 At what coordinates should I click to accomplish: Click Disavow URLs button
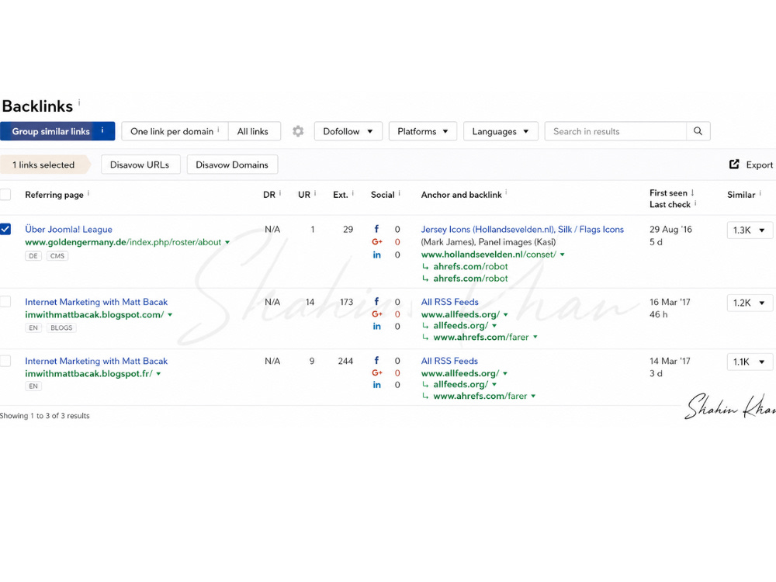tap(140, 165)
